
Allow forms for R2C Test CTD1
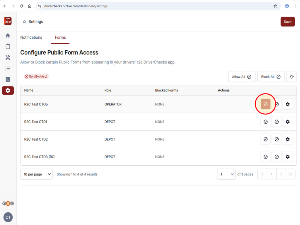coord(265,122)
